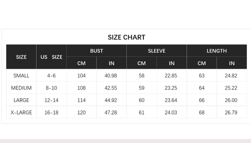Click length value 26.00 inches
251x143 pixels.
tap(231, 100)
